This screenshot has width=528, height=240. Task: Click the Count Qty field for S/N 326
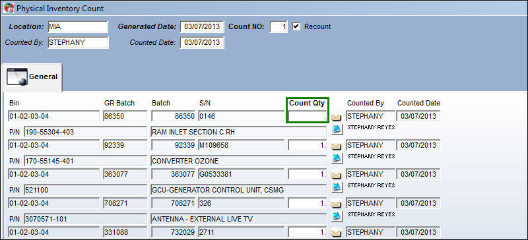[308, 203]
